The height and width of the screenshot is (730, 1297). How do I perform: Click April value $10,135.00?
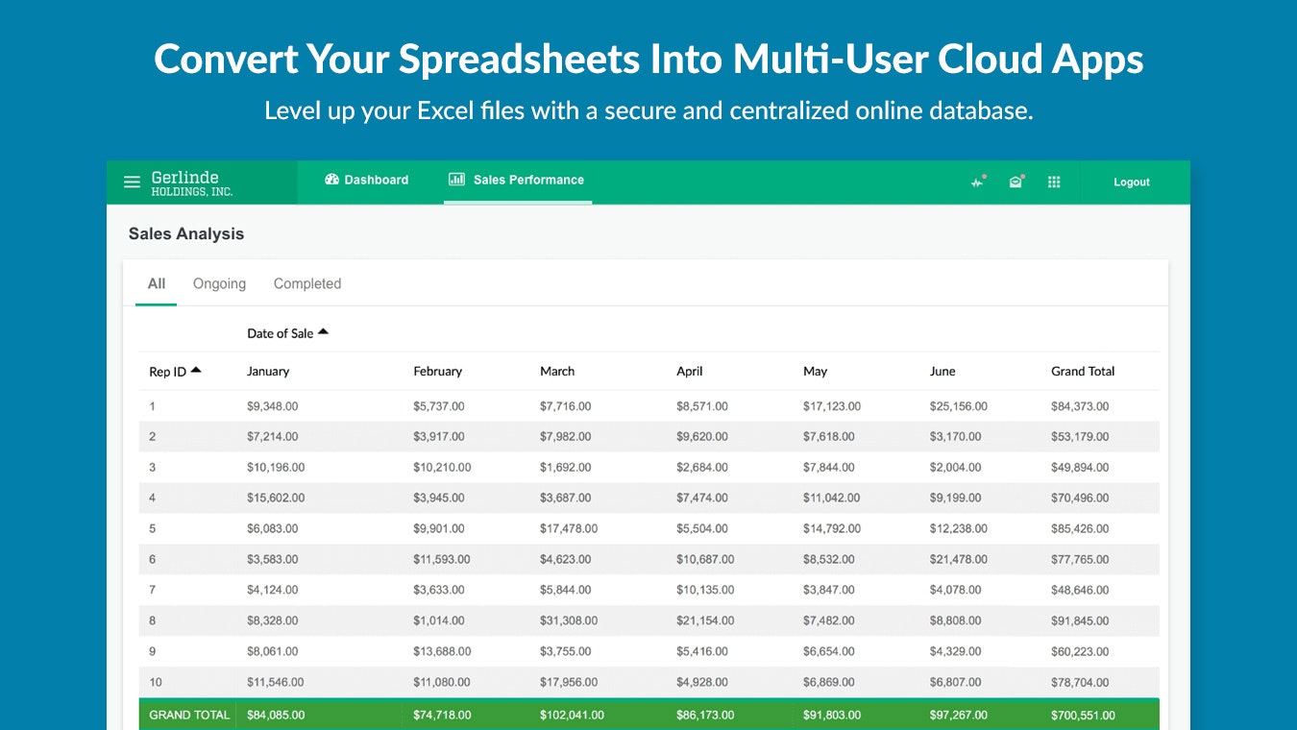(x=705, y=590)
